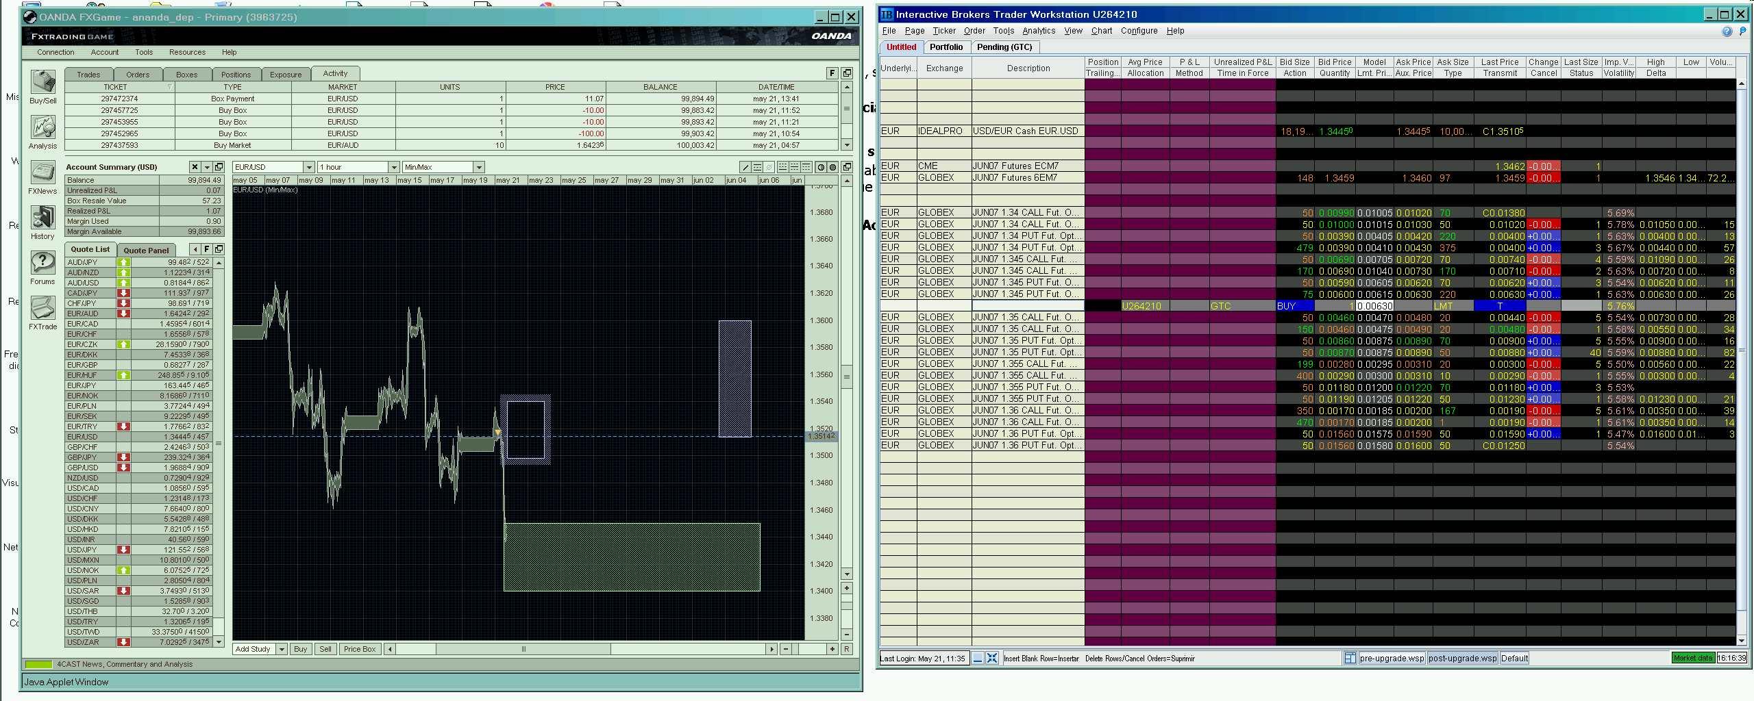Screen dimensions: 1754x701
Task: Click the Sell button below chart
Action: click(325, 649)
